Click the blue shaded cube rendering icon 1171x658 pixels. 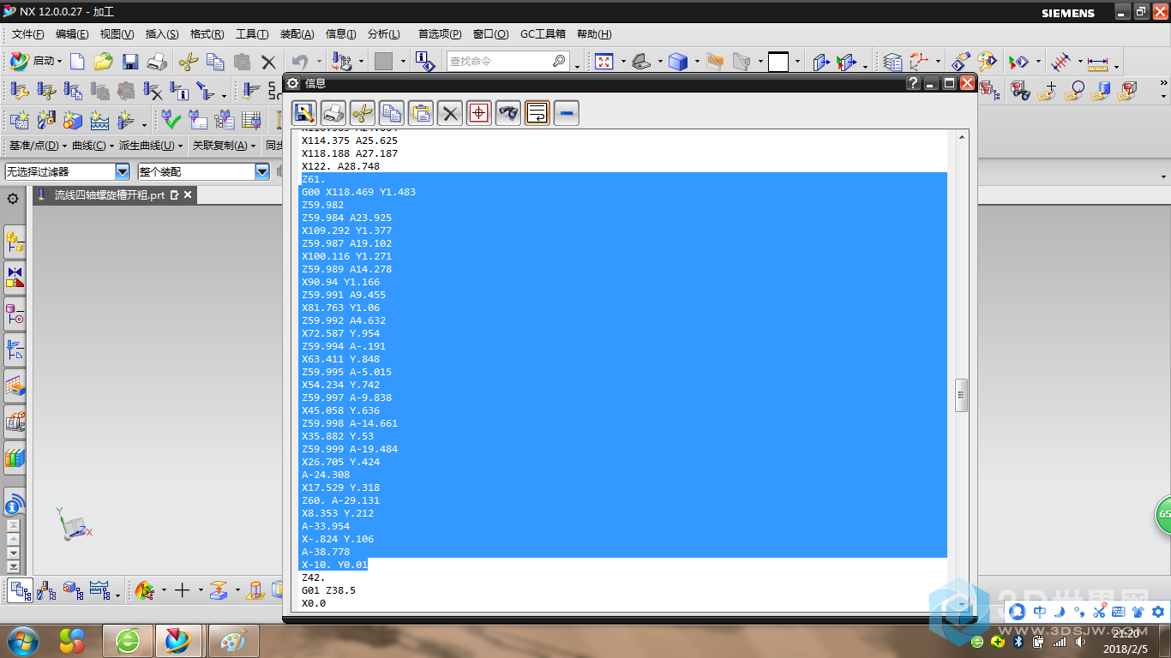coord(678,61)
